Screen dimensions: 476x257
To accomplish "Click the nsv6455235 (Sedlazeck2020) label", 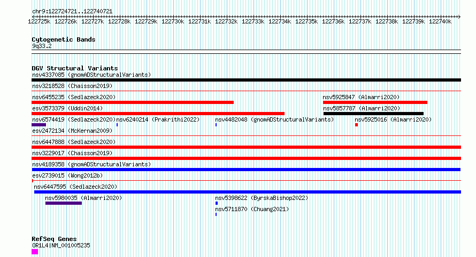I will [x=74, y=97].
